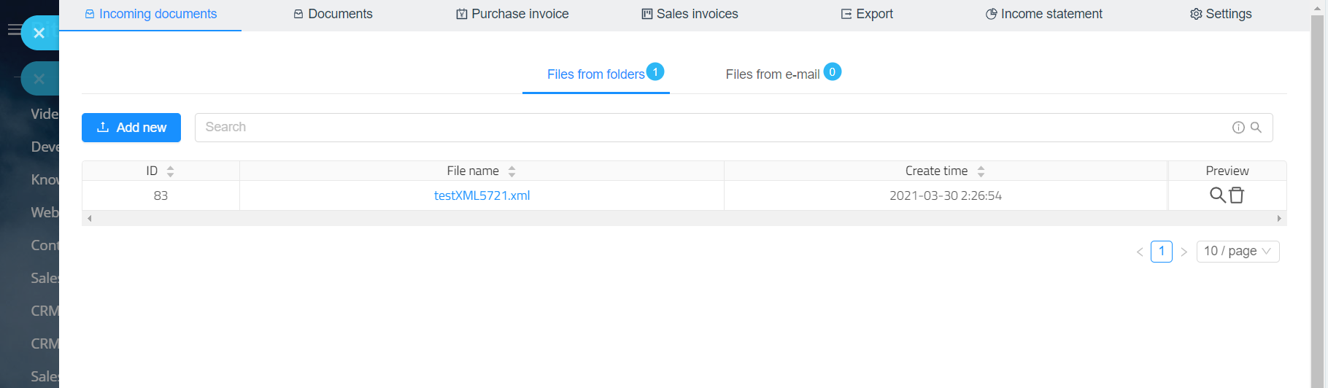
Task: Delete testXML5721.xml using trash icon
Action: click(x=1236, y=195)
